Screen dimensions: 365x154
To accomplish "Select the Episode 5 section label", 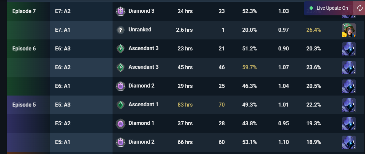I will pyautogui.click(x=24, y=105).
